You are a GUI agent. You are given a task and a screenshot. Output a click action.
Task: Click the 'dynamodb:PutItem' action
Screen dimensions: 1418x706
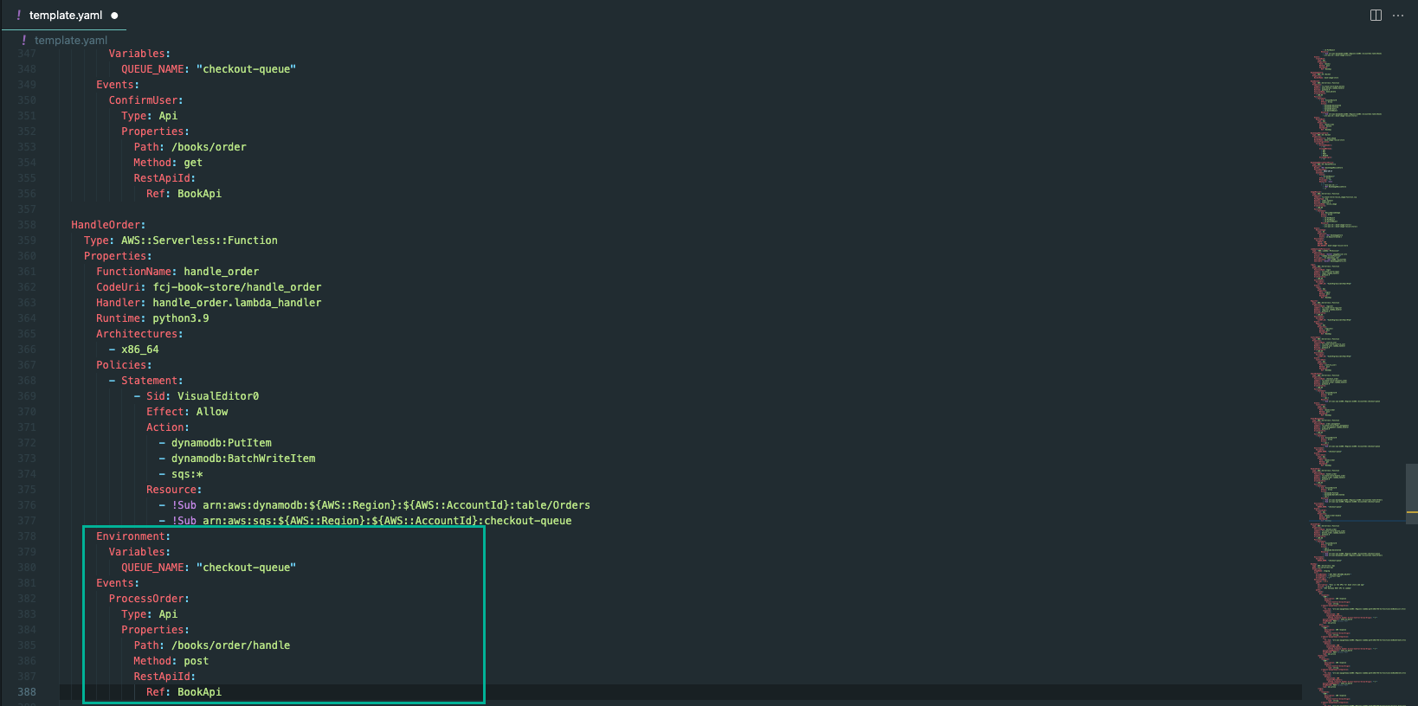coord(222,443)
